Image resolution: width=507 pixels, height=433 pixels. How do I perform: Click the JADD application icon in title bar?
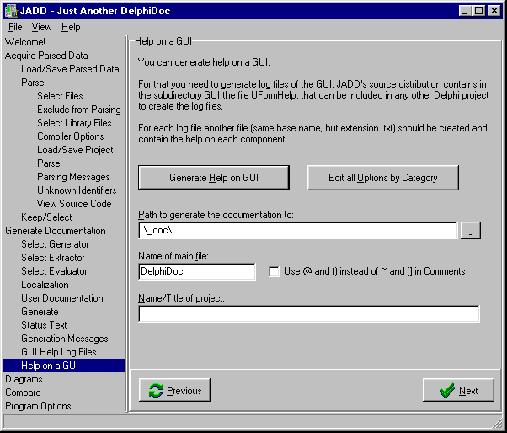click(x=10, y=10)
